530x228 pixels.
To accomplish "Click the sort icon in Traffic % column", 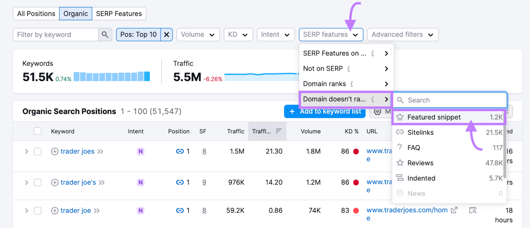I will point(279,131).
